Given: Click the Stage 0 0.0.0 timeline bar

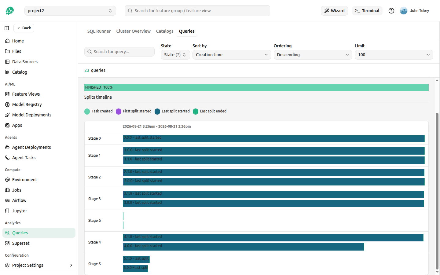Looking at the screenshot, I should [274, 138].
